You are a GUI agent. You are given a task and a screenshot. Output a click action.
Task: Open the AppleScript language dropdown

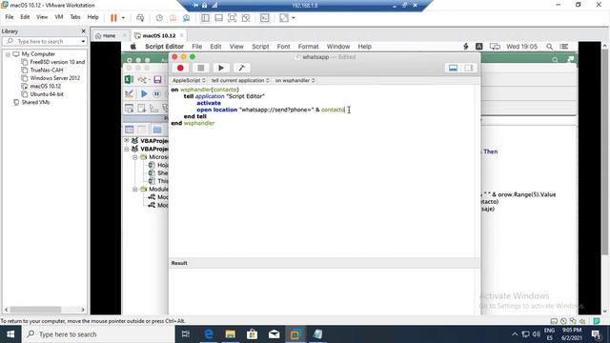[189, 80]
